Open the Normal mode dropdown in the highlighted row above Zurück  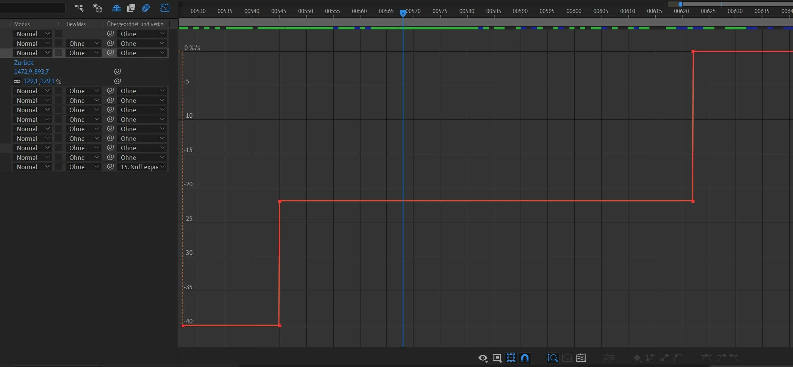point(32,53)
